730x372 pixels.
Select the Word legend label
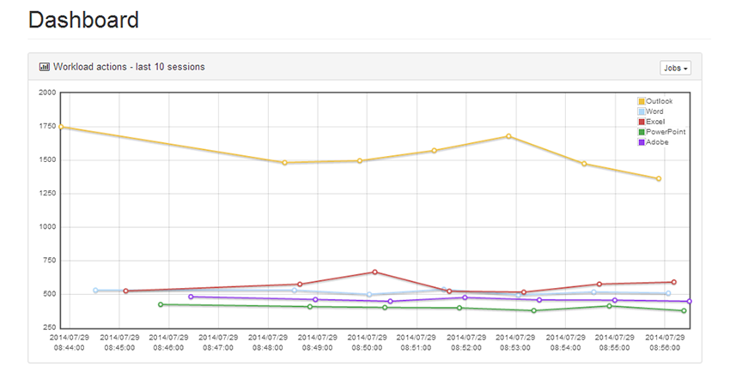654,111
